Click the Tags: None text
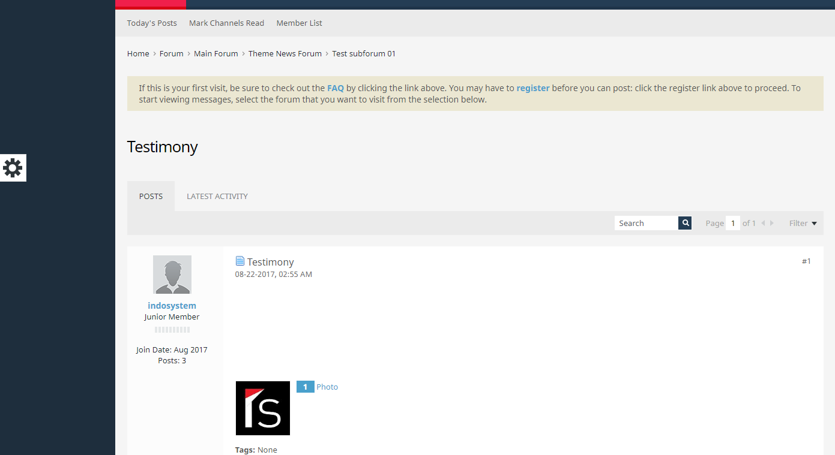Viewport: 835px width, 455px height. [256, 450]
